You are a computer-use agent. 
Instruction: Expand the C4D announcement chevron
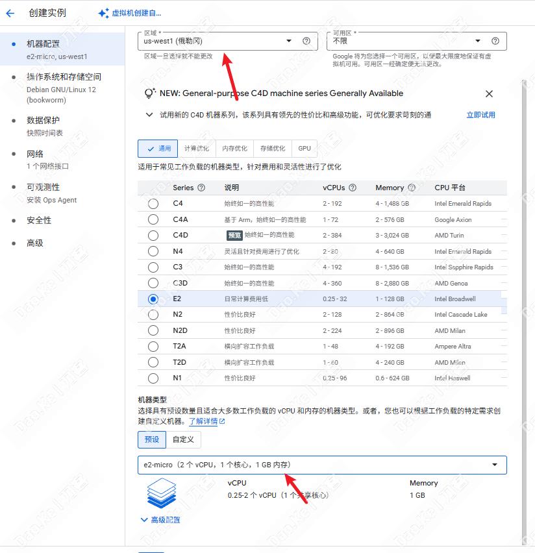pos(149,115)
